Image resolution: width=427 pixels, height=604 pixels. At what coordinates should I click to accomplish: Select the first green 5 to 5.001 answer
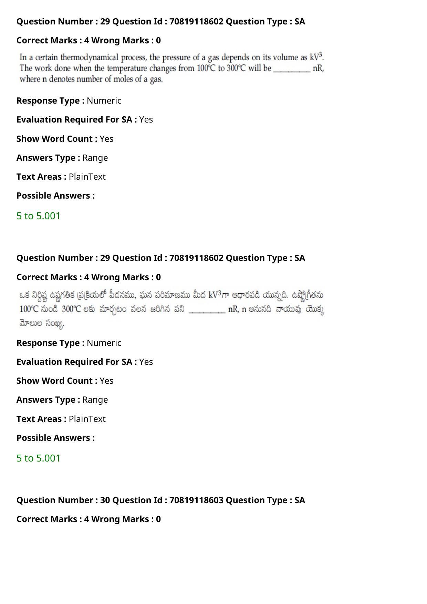tap(38, 216)
